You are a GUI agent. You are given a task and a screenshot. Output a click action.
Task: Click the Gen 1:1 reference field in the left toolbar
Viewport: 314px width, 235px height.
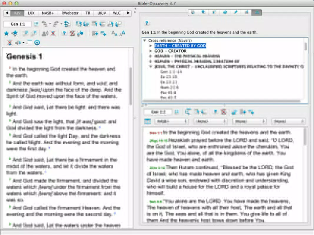tap(18, 24)
